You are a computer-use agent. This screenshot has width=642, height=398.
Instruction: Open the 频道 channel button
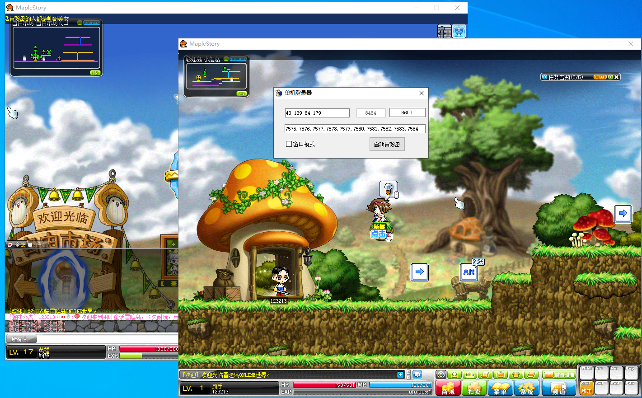(559, 388)
